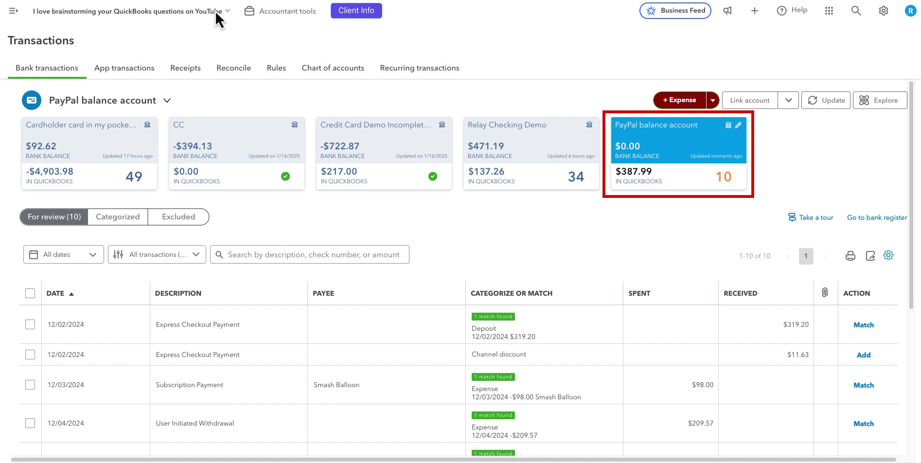The image size is (921, 463).
Task: Open the global search magnifier
Action: (856, 11)
